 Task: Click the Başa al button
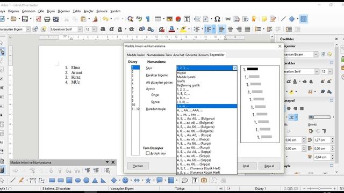click(269, 166)
